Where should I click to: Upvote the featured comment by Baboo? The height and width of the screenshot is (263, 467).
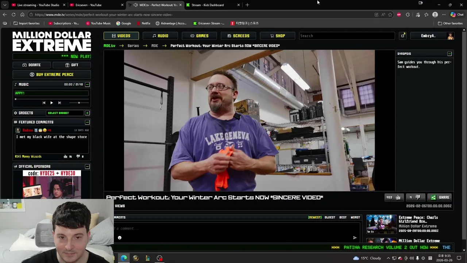[x=65, y=156]
